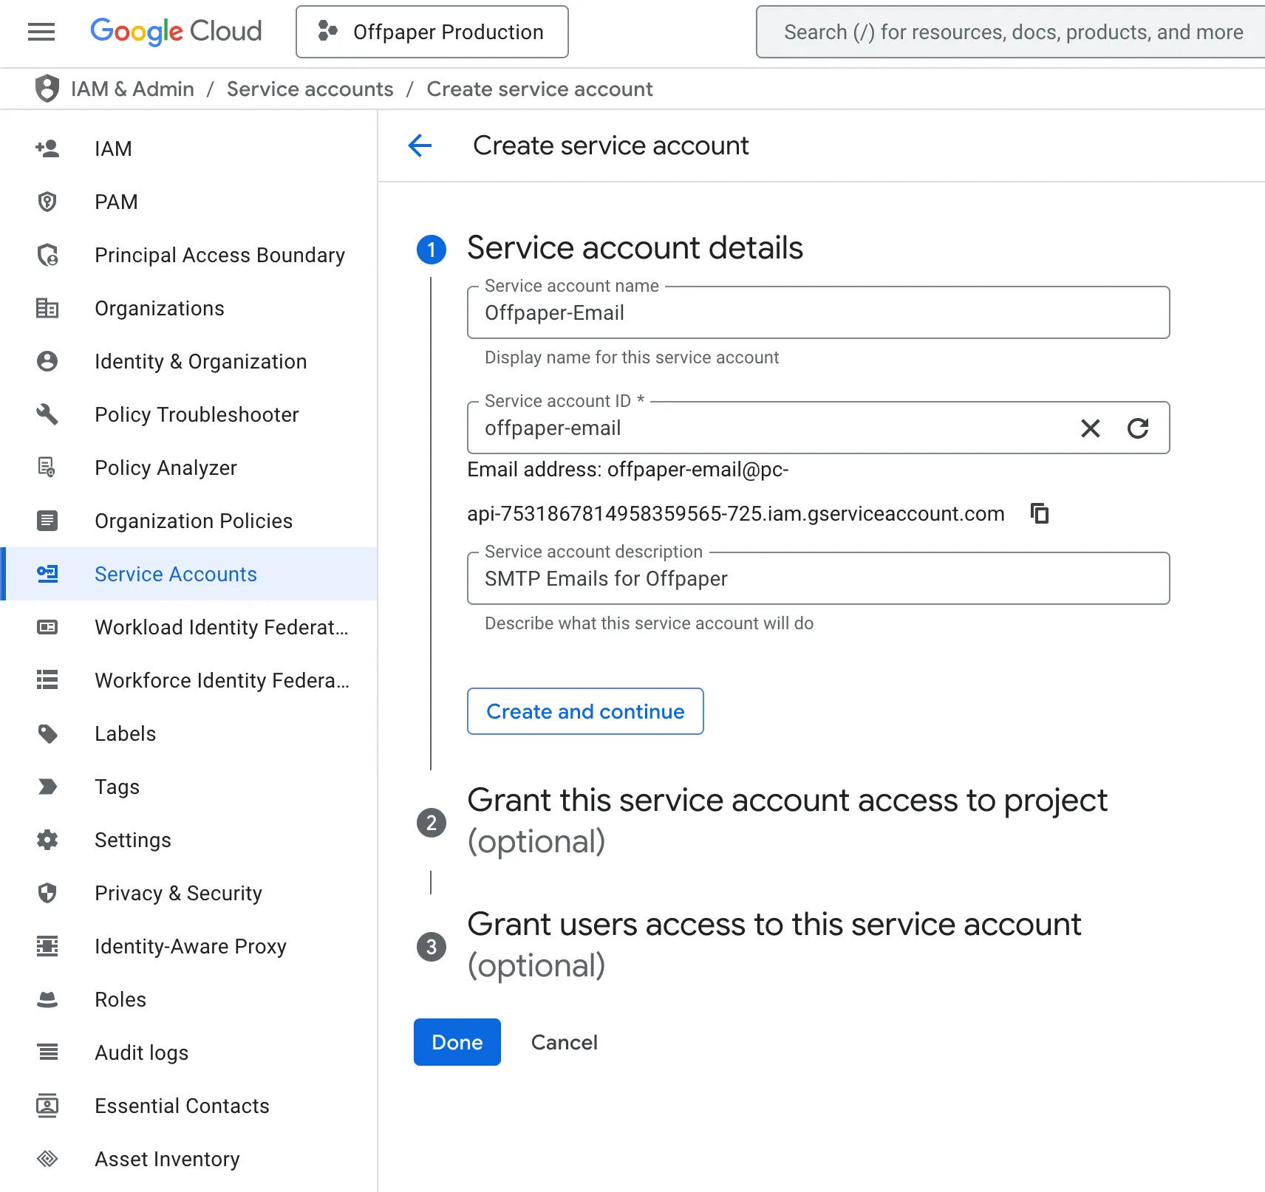
Task: Click the Service accounts breadcrumb link
Action: click(310, 89)
